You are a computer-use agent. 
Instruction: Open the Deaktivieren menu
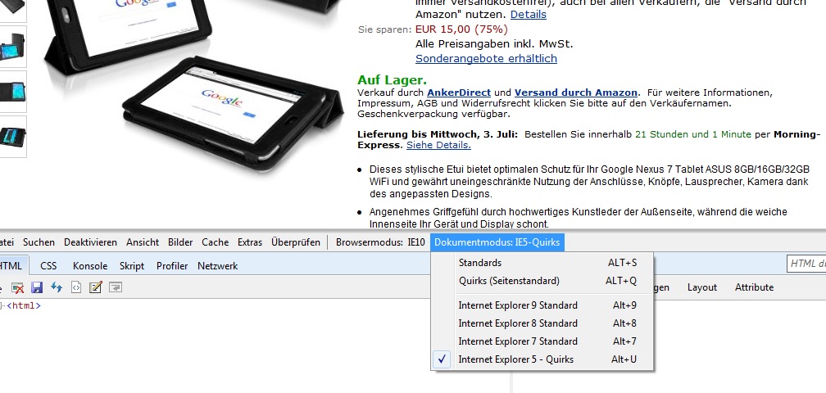point(91,242)
